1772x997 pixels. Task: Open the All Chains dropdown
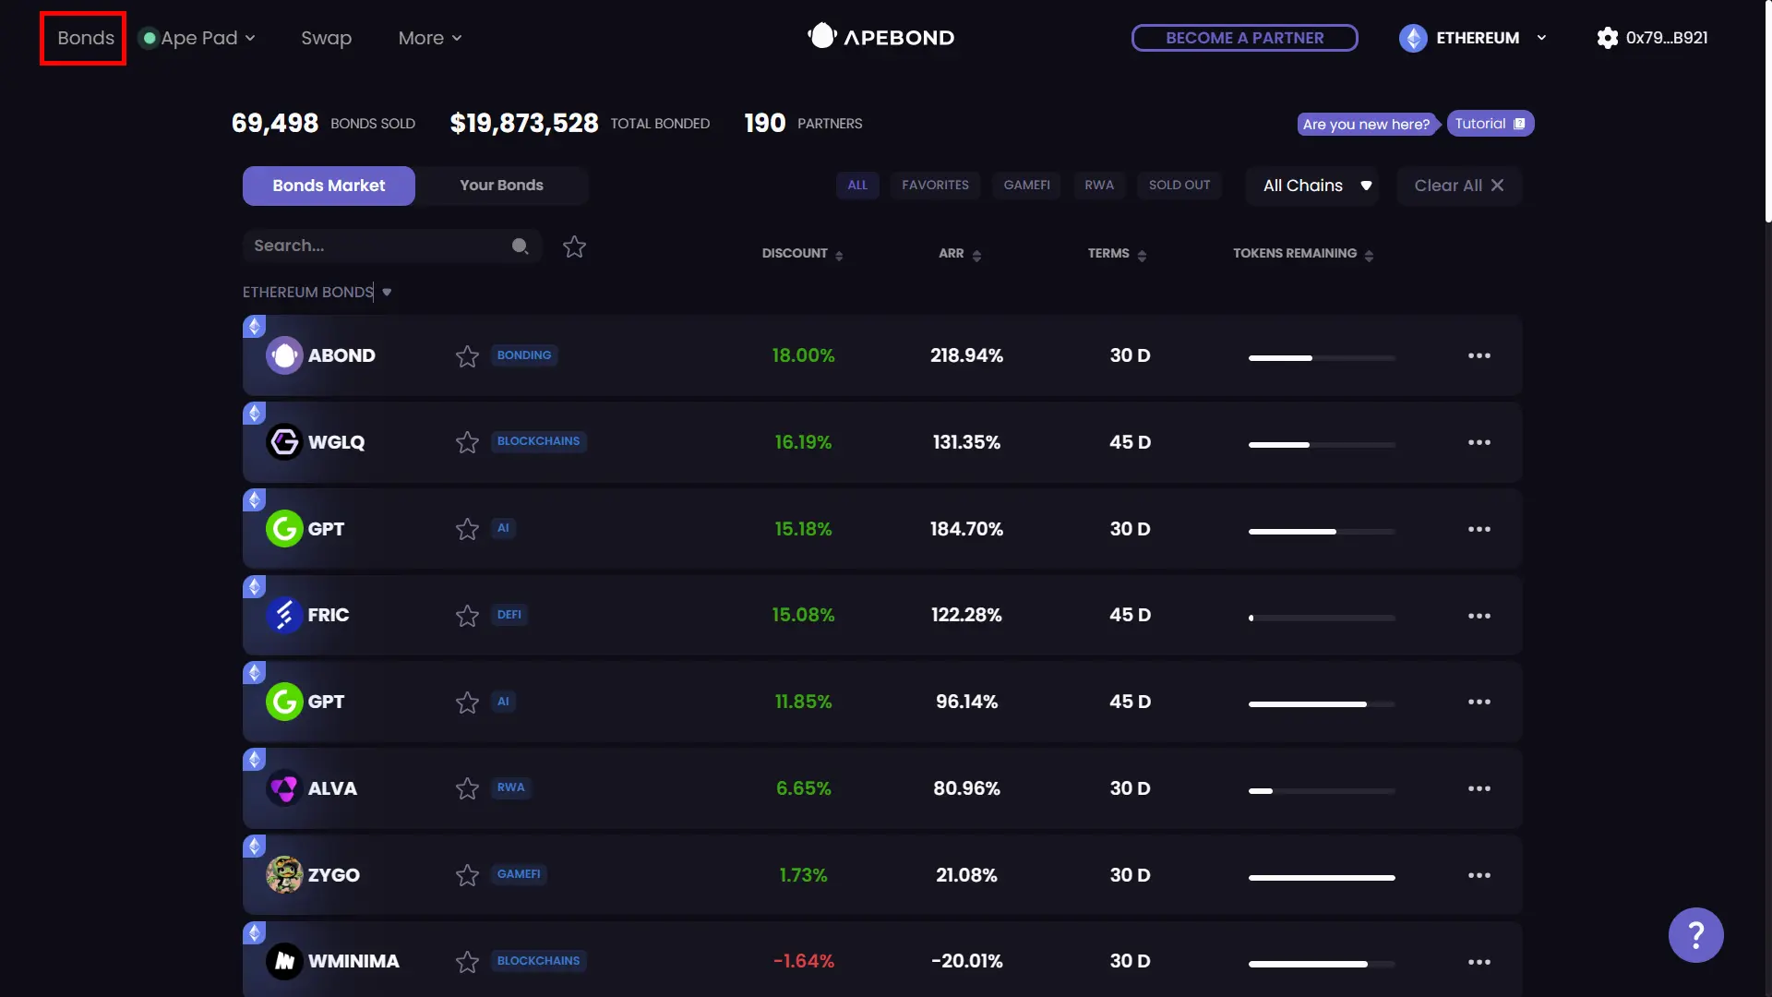(x=1311, y=186)
